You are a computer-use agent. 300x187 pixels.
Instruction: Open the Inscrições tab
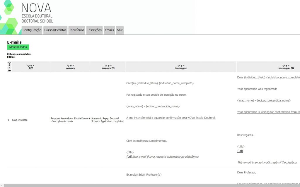coord(94,30)
